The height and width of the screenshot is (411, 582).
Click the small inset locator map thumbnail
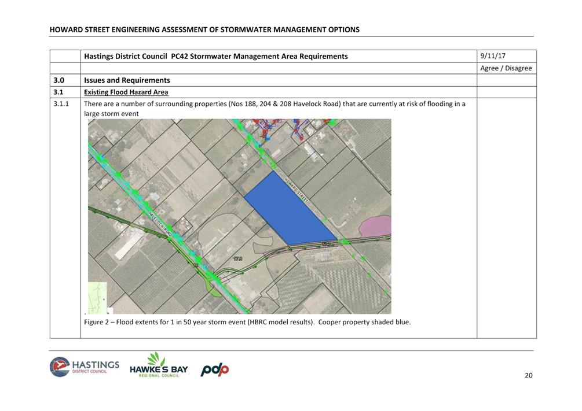[x=97, y=298]
